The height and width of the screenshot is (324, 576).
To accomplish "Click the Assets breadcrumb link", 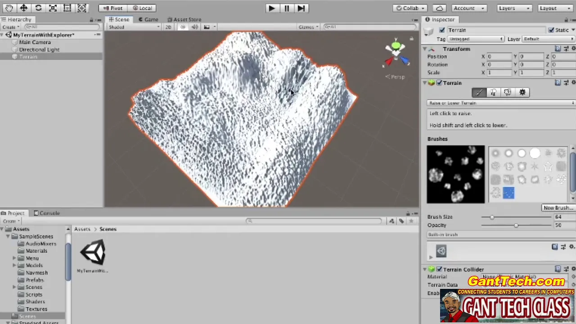I will (82, 229).
